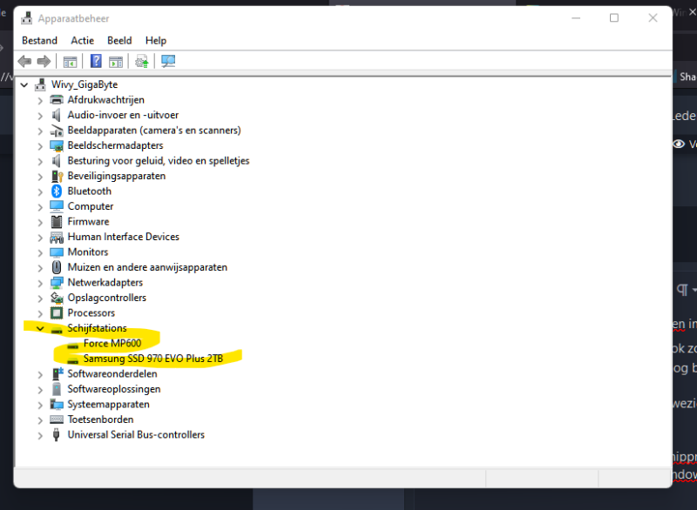The image size is (697, 510).
Task: Expand the Beeldschermadapters category
Action: tap(40, 145)
